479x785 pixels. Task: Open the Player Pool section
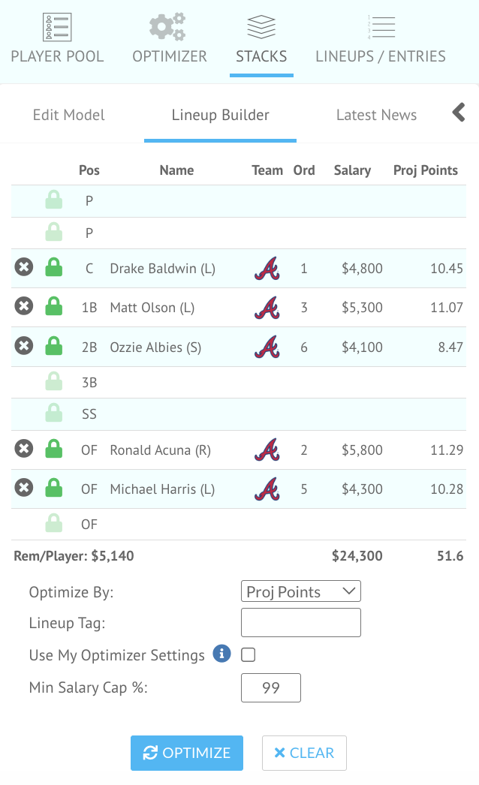[57, 39]
